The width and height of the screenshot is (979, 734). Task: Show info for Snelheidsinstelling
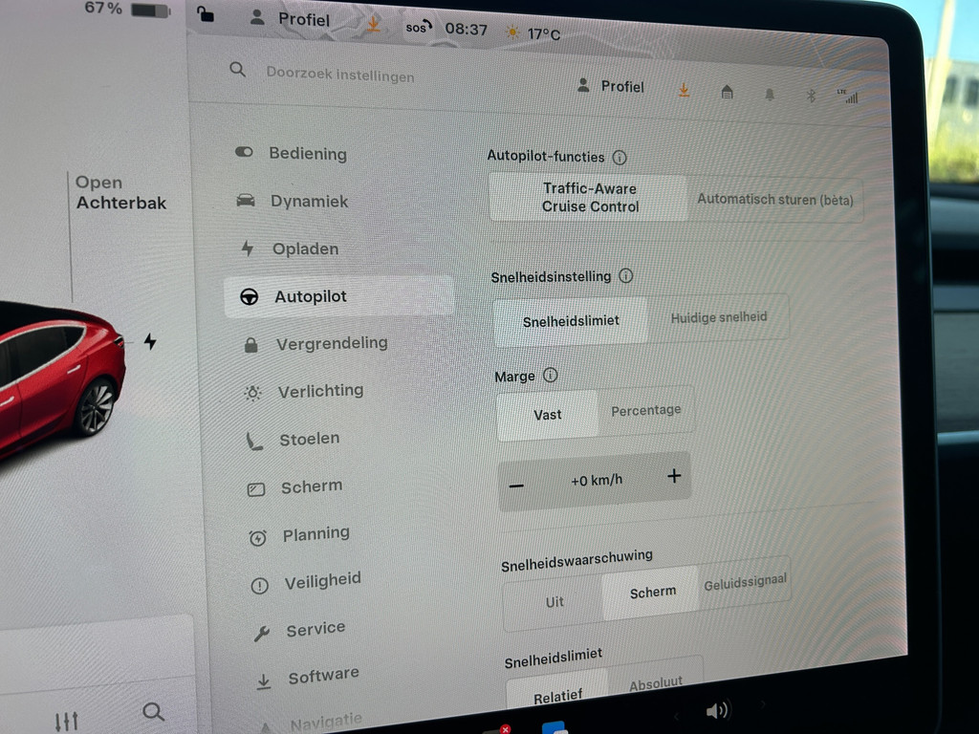[x=625, y=275]
